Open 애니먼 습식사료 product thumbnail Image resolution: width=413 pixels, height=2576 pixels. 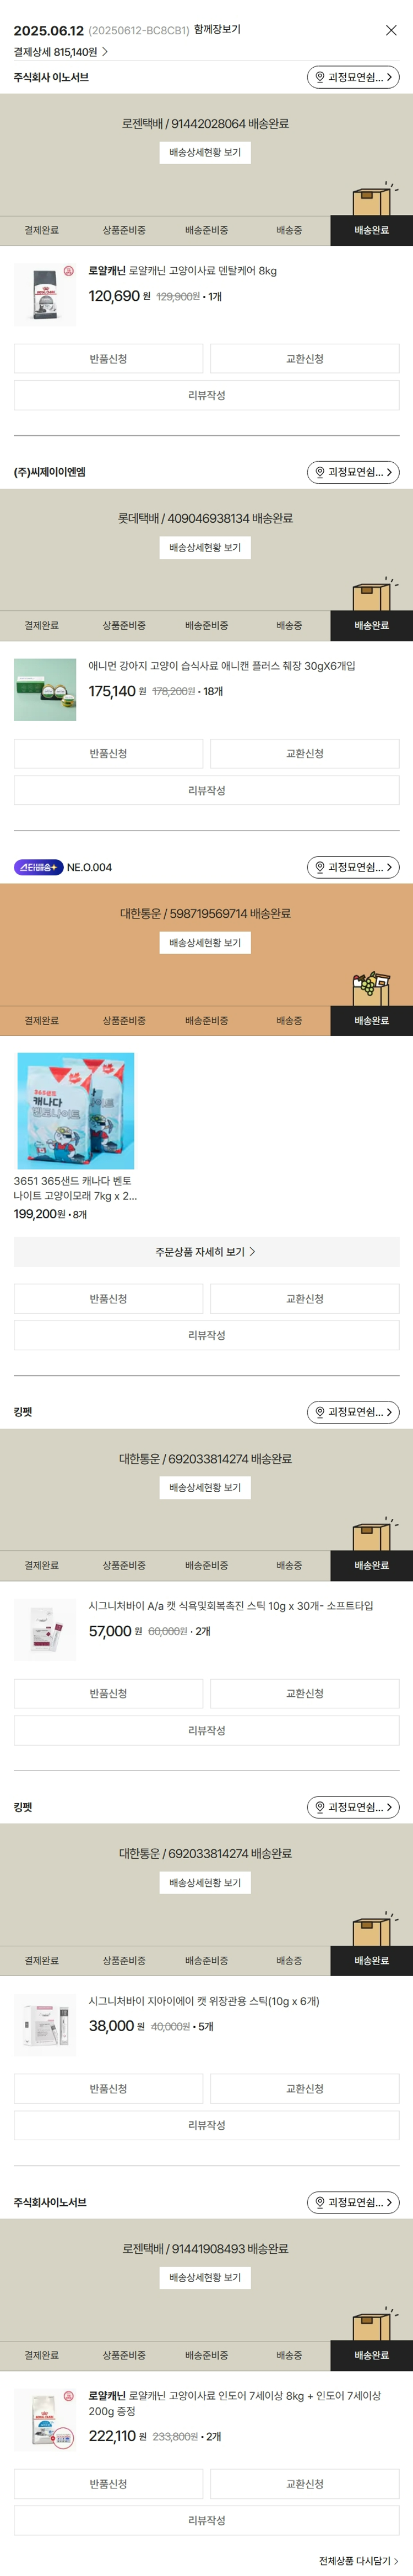click(x=45, y=690)
